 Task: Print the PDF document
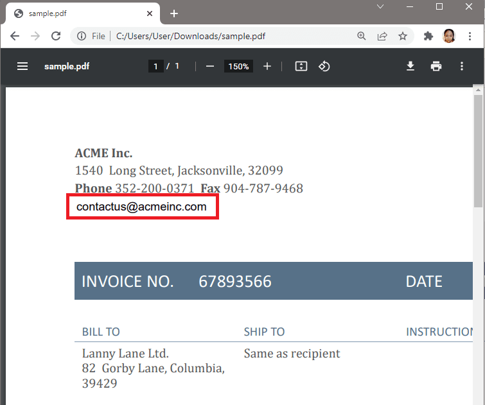(x=436, y=66)
